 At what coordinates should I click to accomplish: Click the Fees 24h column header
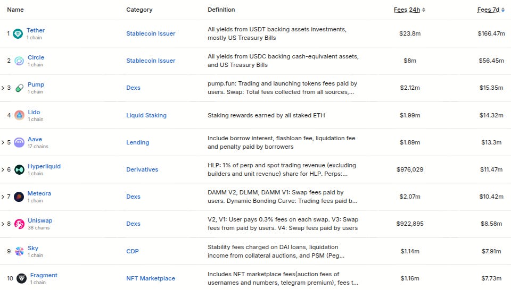coord(407,10)
